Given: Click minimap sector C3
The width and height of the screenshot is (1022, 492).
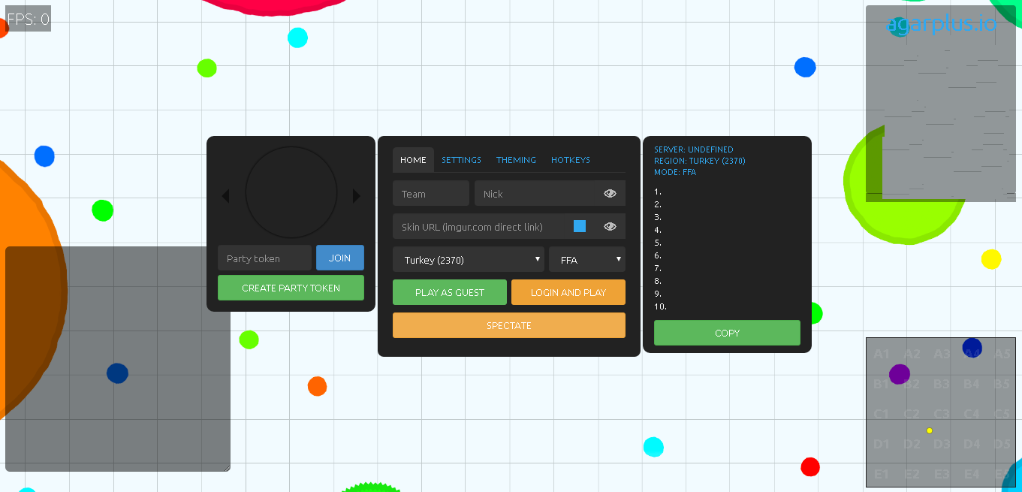Looking at the screenshot, I should coord(942,414).
